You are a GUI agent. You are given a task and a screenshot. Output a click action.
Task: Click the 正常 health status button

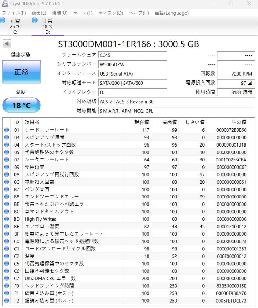21,72
